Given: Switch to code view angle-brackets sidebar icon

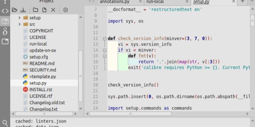Looking at the screenshot, I should pyautogui.click(x=5, y=11).
